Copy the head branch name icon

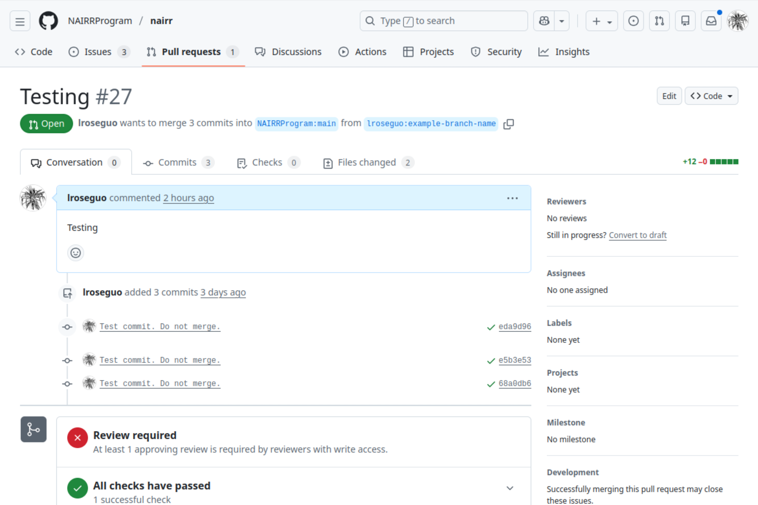pyautogui.click(x=508, y=124)
